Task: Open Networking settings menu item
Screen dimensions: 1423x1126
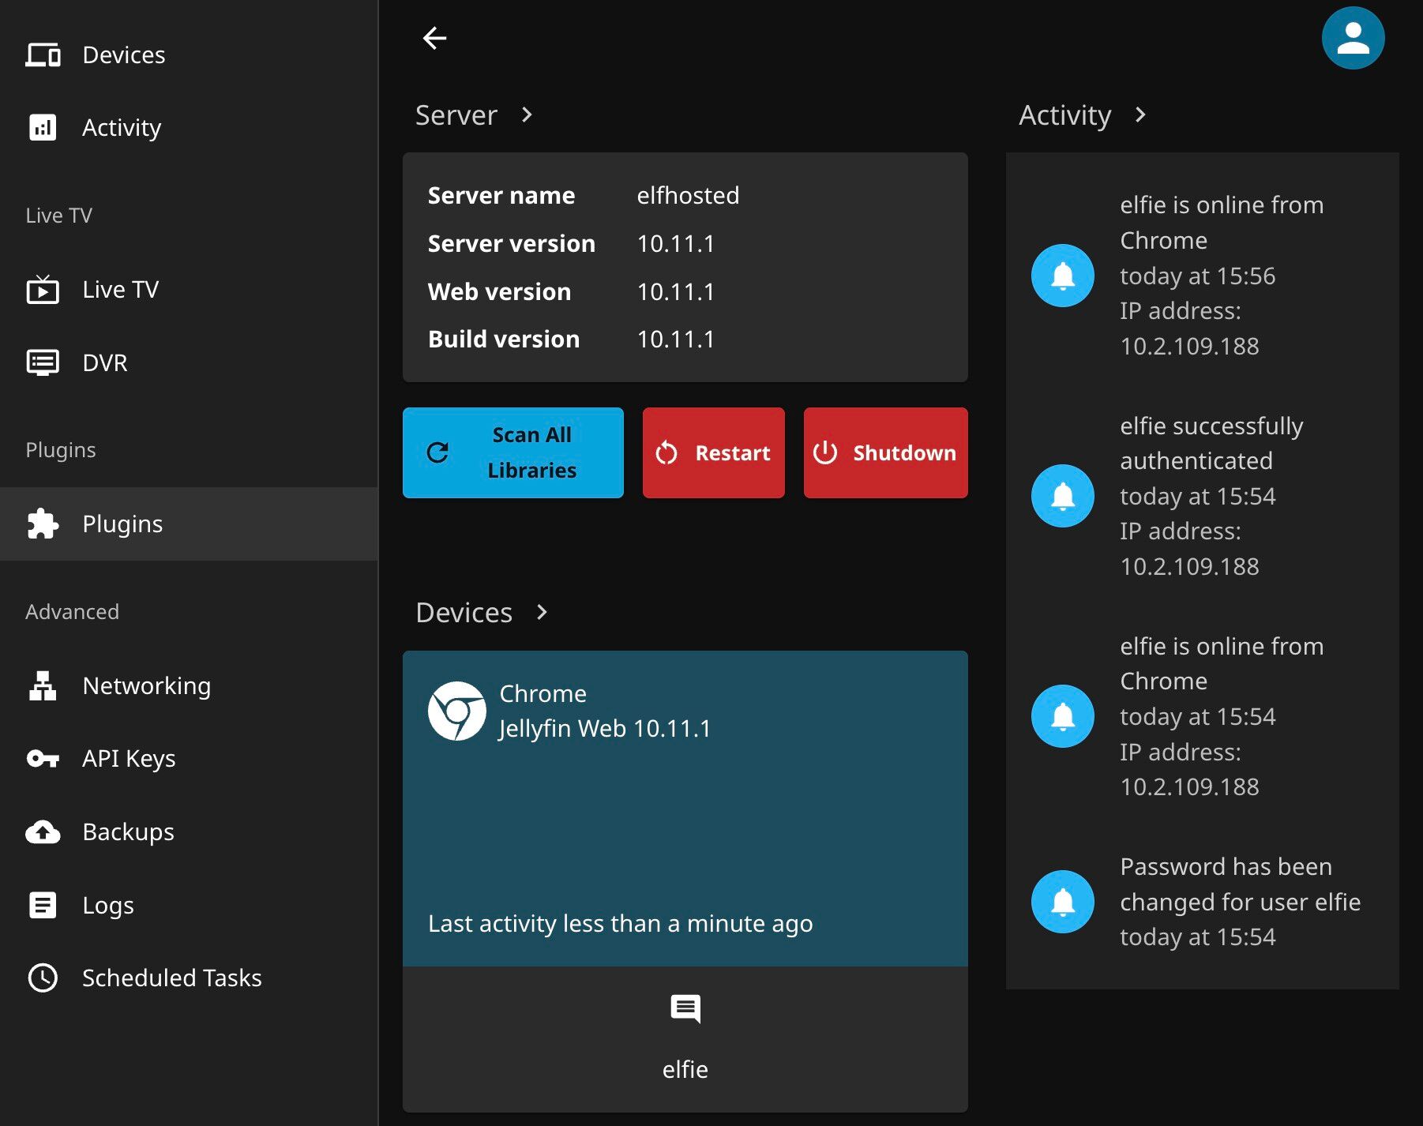Action: pos(190,685)
